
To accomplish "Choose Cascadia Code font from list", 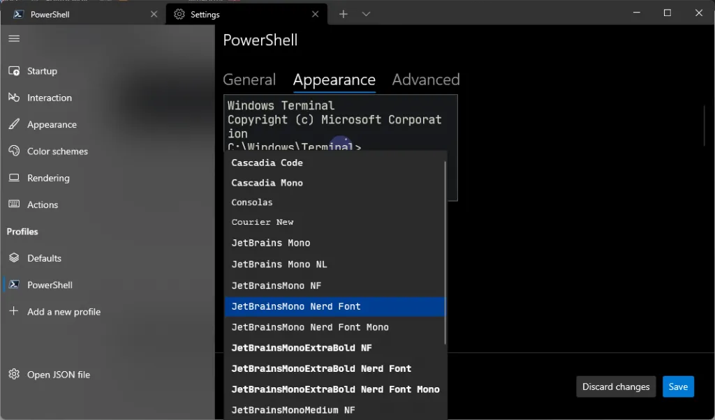I will (x=334, y=163).
